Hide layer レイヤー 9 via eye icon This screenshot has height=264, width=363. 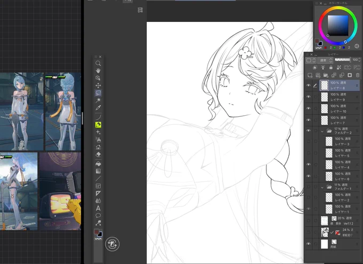click(309, 97)
